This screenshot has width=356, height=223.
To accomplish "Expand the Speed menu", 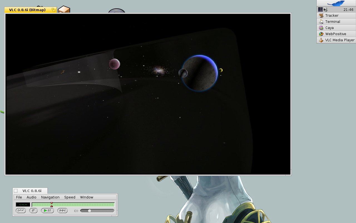I will click(x=70, y=197).
